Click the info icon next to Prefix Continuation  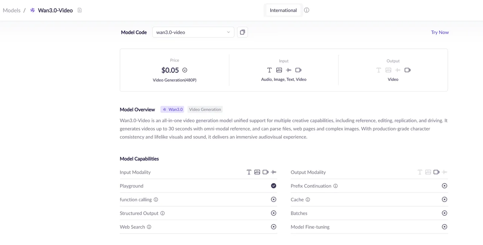pyautogui.click(x=335, y=186)
